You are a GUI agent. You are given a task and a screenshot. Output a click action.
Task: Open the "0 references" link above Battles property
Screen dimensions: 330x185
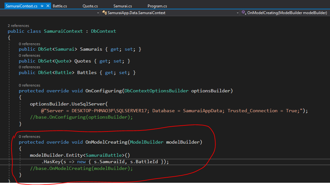30,67
